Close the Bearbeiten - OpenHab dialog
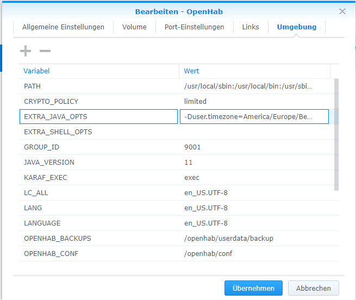 pos(342,11)
